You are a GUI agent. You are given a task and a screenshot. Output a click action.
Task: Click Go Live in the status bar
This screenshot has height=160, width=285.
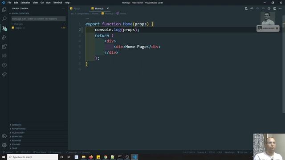pos(242,152)
